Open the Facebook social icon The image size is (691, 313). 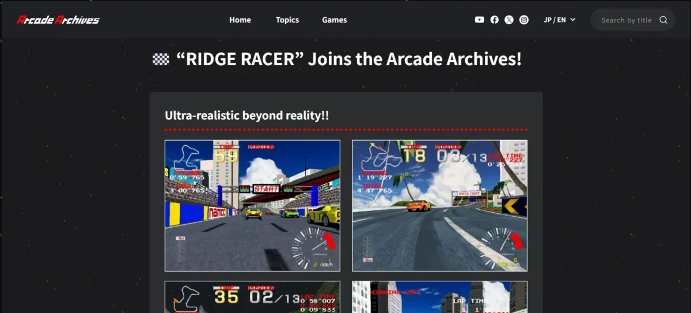(494, 20)
